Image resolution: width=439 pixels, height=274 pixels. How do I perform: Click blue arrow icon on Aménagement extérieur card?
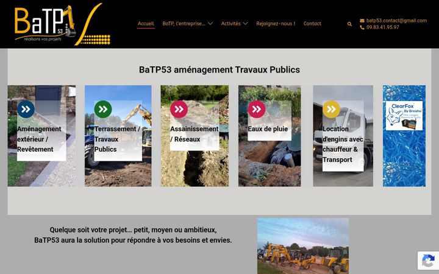(26, 109)
